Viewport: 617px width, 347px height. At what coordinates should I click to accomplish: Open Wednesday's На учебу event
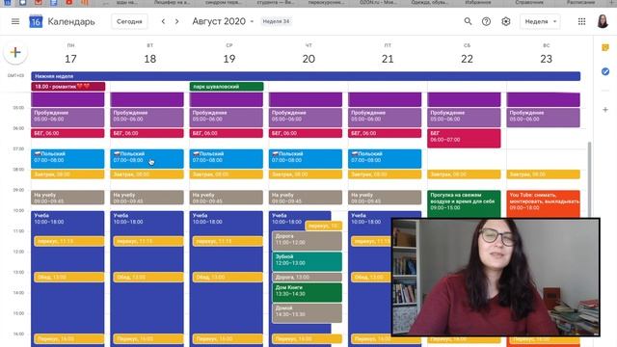[x=227, y=198]
